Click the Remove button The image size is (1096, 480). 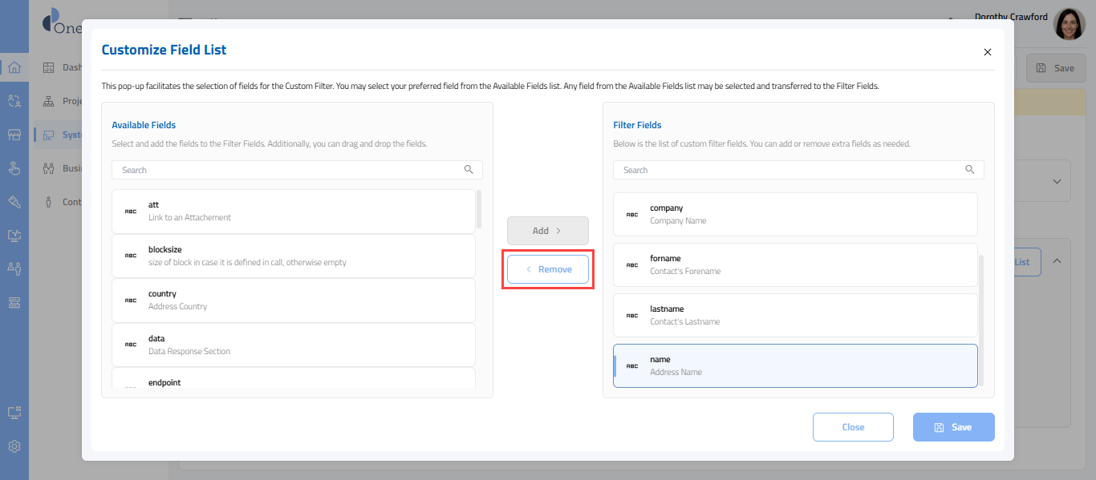[x=548, y=269]
